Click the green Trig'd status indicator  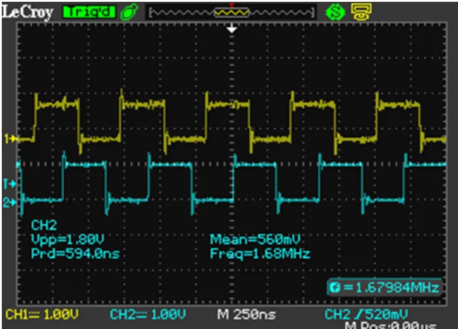89,12
